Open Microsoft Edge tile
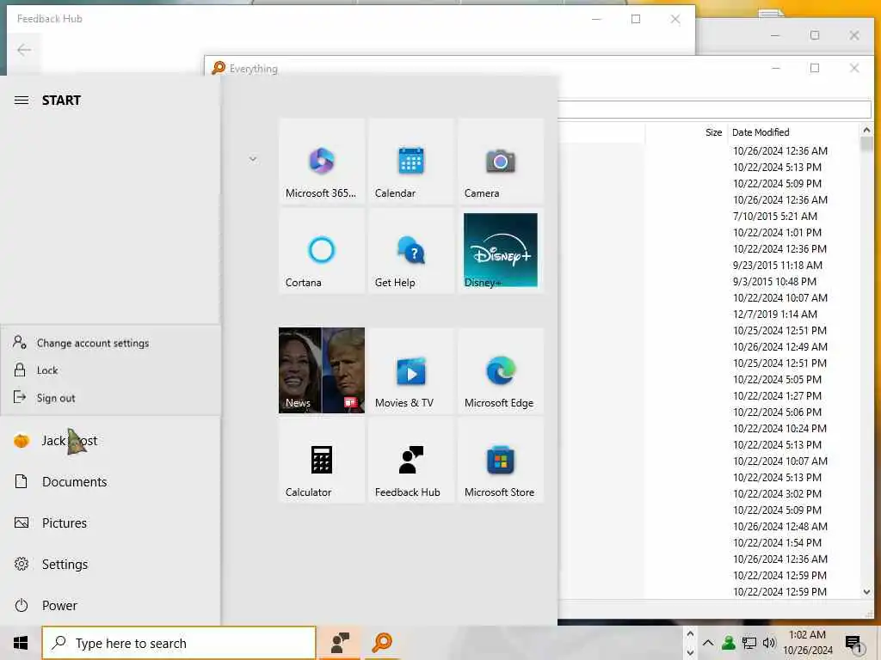881x660 pixels. (x=500, y=370)
